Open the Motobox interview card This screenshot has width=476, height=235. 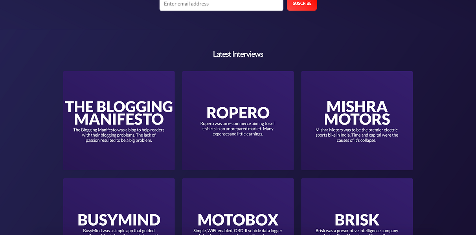(x=238, y=207)
